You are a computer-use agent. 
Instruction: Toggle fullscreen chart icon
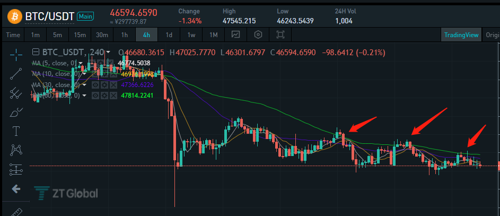[280, 35]
